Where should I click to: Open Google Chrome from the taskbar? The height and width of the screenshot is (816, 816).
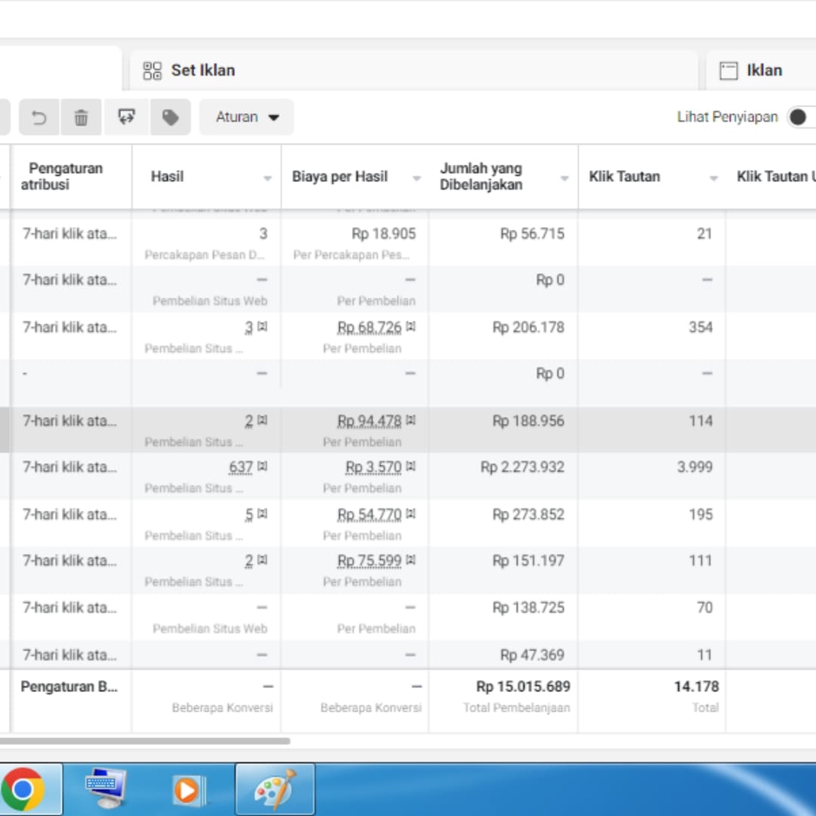[x=24, y=790]
